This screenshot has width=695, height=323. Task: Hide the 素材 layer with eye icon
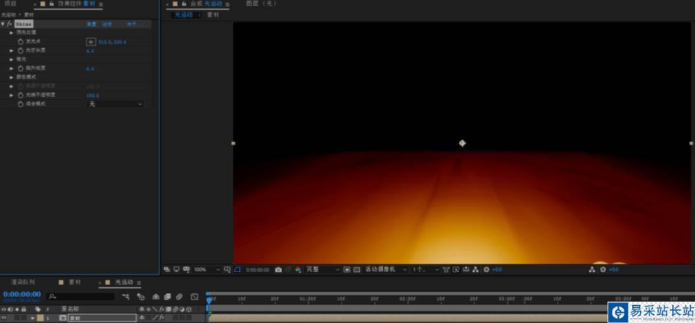click(x=4, y=318)
